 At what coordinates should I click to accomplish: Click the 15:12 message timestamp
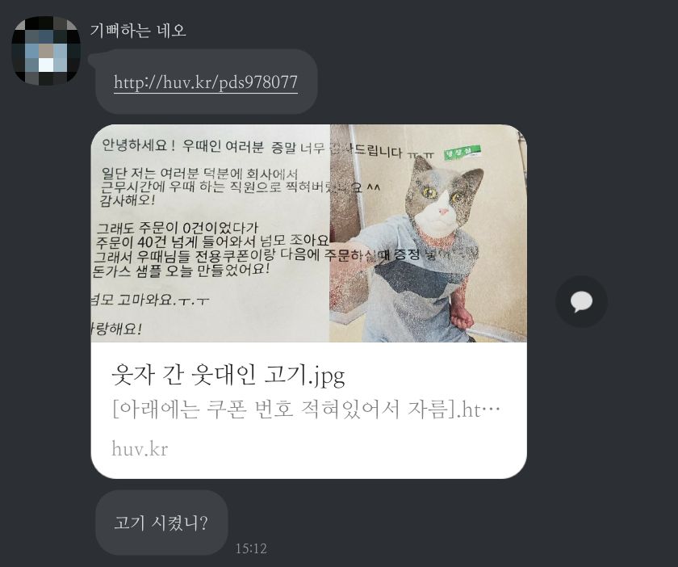tap(251, 548)
